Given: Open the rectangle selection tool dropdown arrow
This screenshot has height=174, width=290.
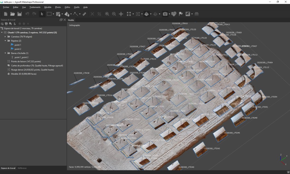Looking at the screenshot, I should (x=53, y=14).
